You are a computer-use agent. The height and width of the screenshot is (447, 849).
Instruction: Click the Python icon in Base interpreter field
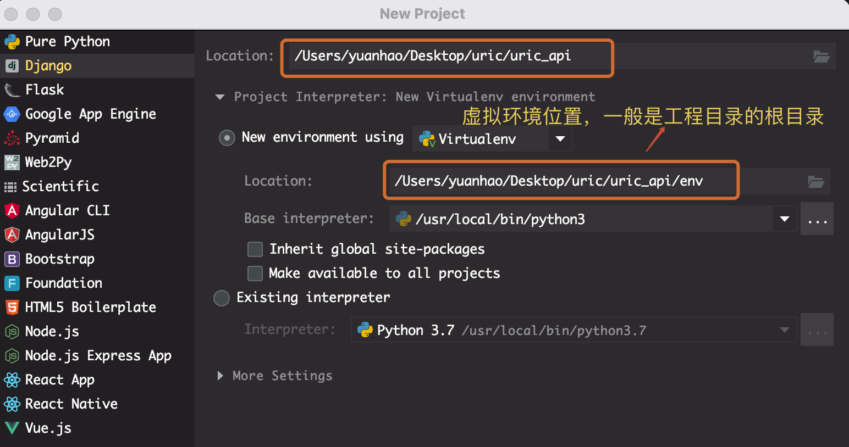[x=404, y=219]
